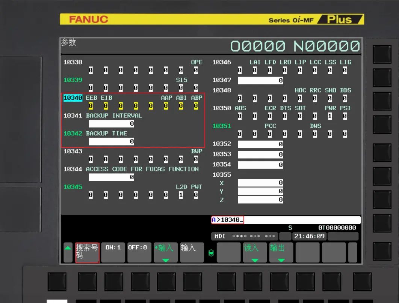Push the hardware key beneath the +输入 soft key
This screenshot has width=399, height=303.
coord(166,281)
